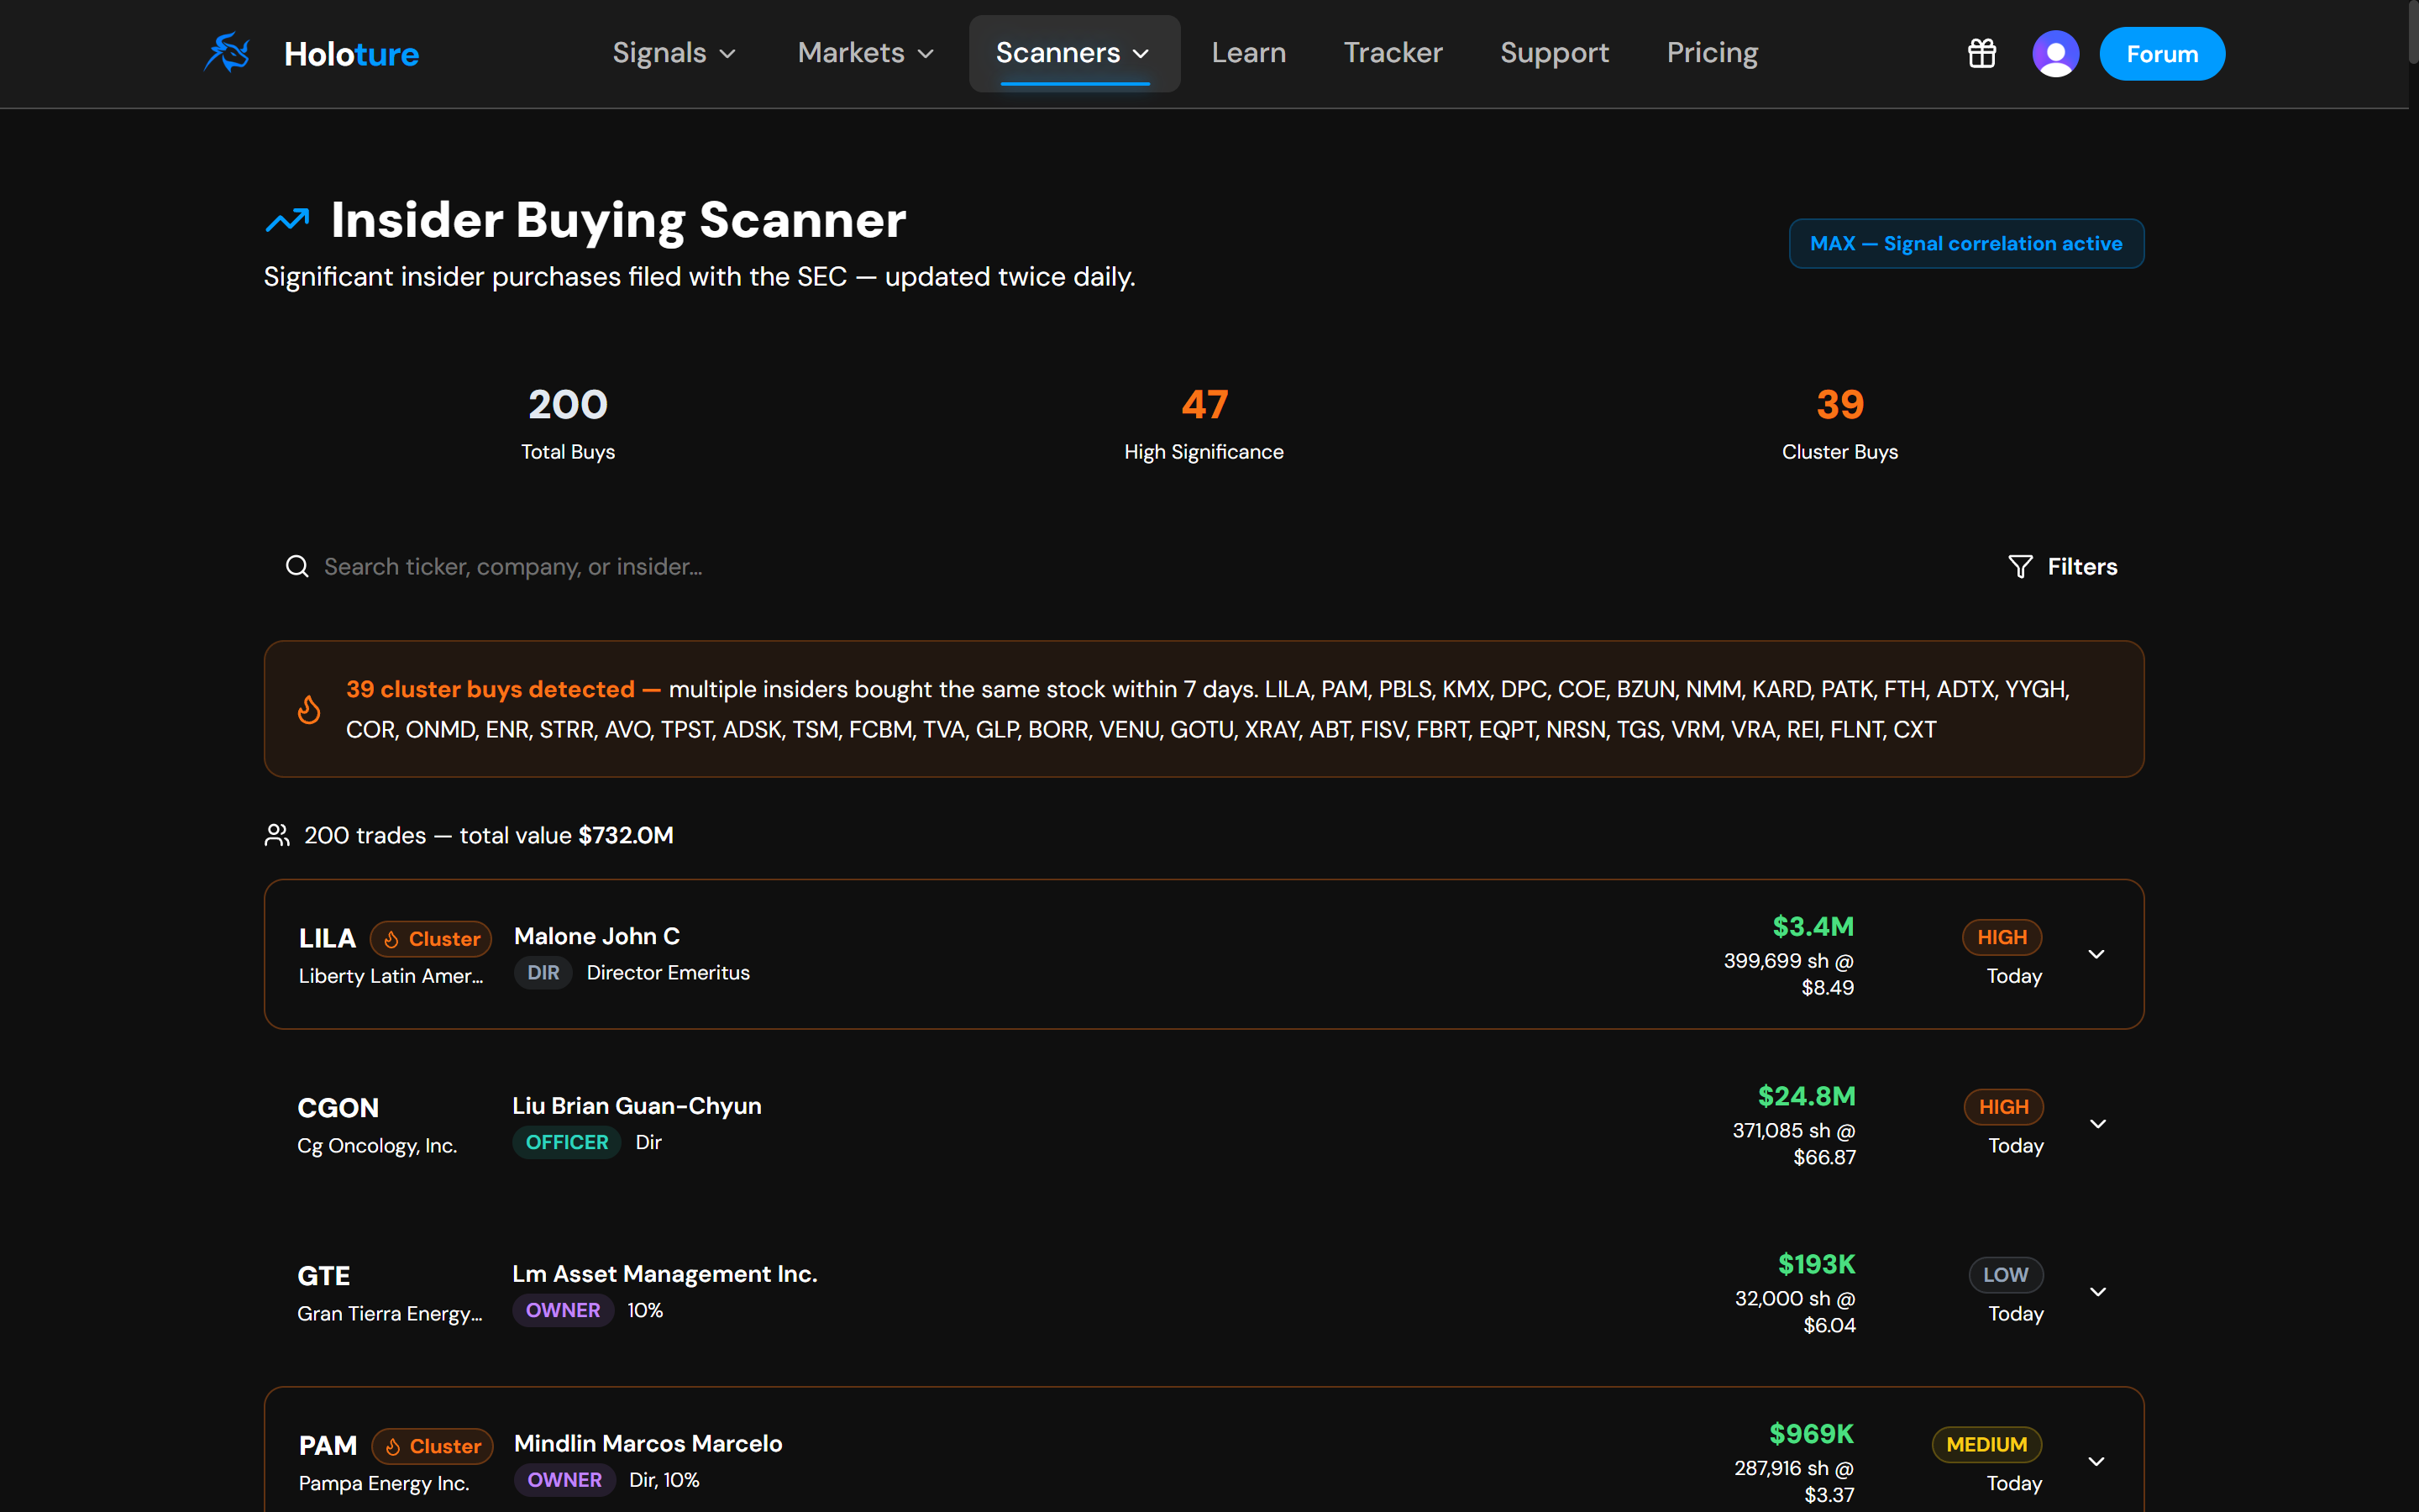The image size is (2419, 1512).
Task: Click the Holoture brand name link
Action: click(352, 54)
